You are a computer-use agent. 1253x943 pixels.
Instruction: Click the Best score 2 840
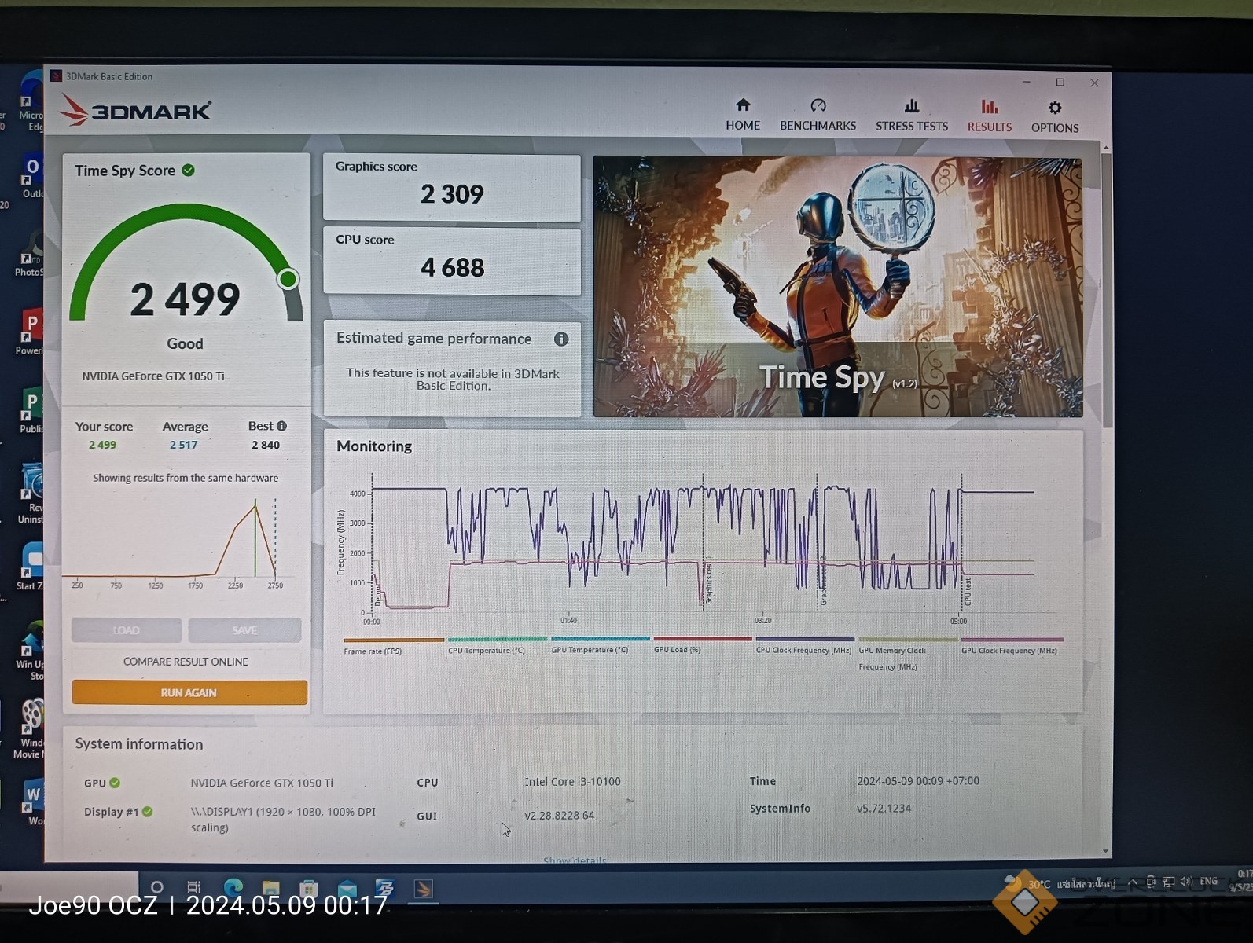(x=266, y=445)
